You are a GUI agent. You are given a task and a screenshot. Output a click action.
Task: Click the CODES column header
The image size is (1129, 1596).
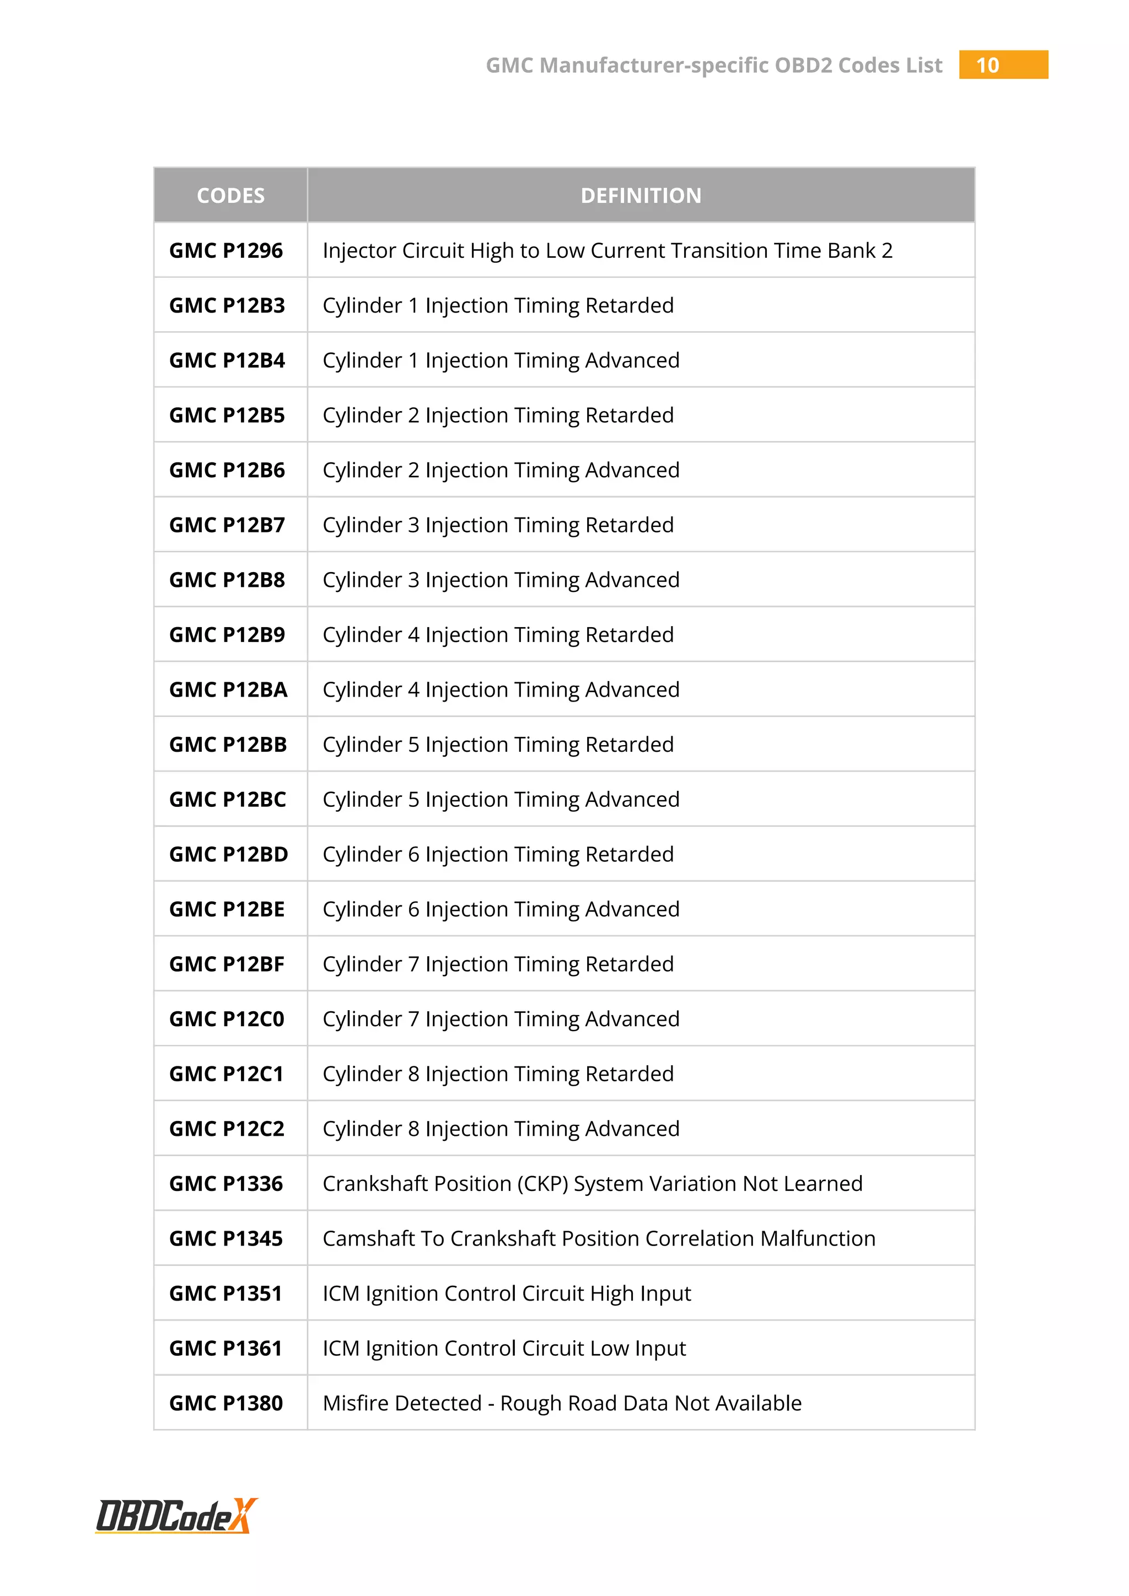(x=231, y=195)
